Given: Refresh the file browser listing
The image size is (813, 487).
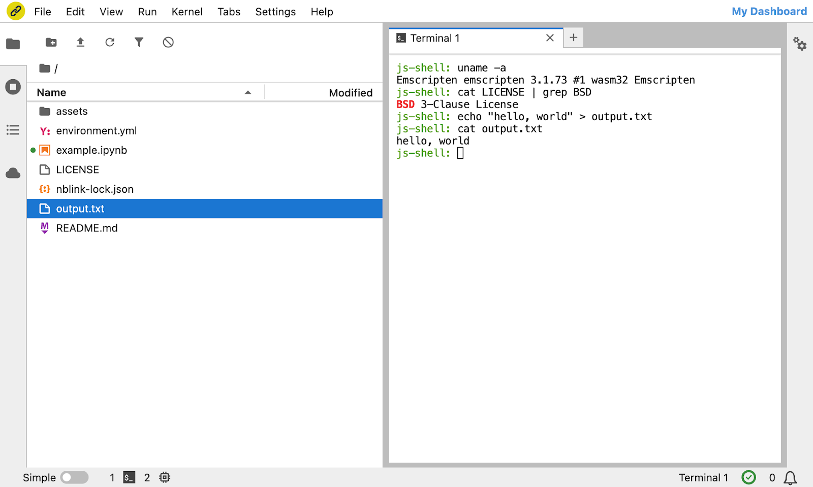Looking at the screenshot, I should point(110,42).
